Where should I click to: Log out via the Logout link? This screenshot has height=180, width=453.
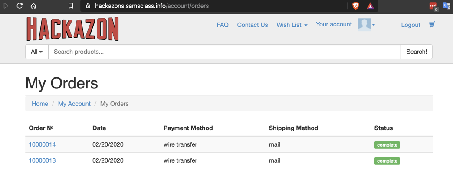click(410, 25)
